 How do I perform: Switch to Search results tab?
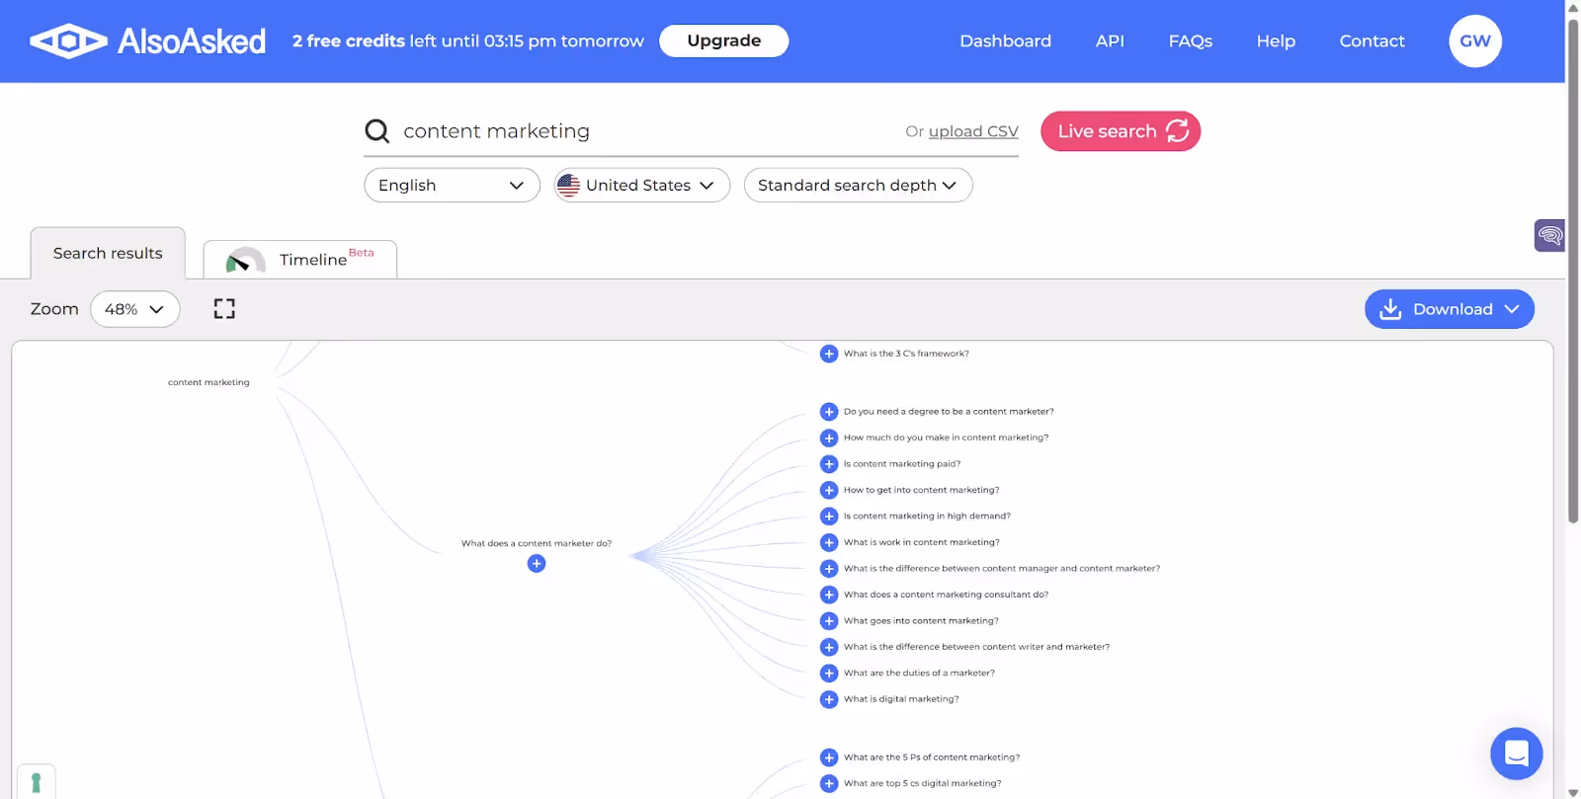point(108,254)
